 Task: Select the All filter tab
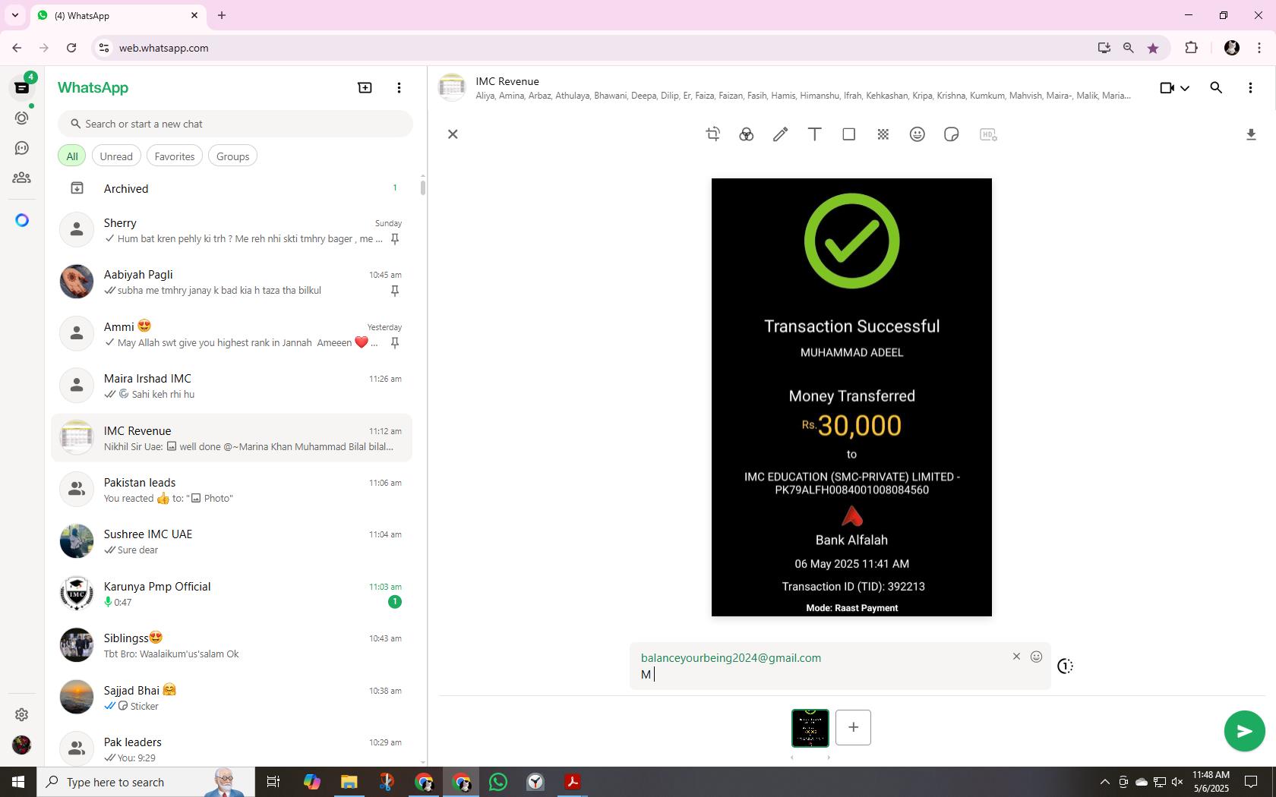tap(72, 156)
